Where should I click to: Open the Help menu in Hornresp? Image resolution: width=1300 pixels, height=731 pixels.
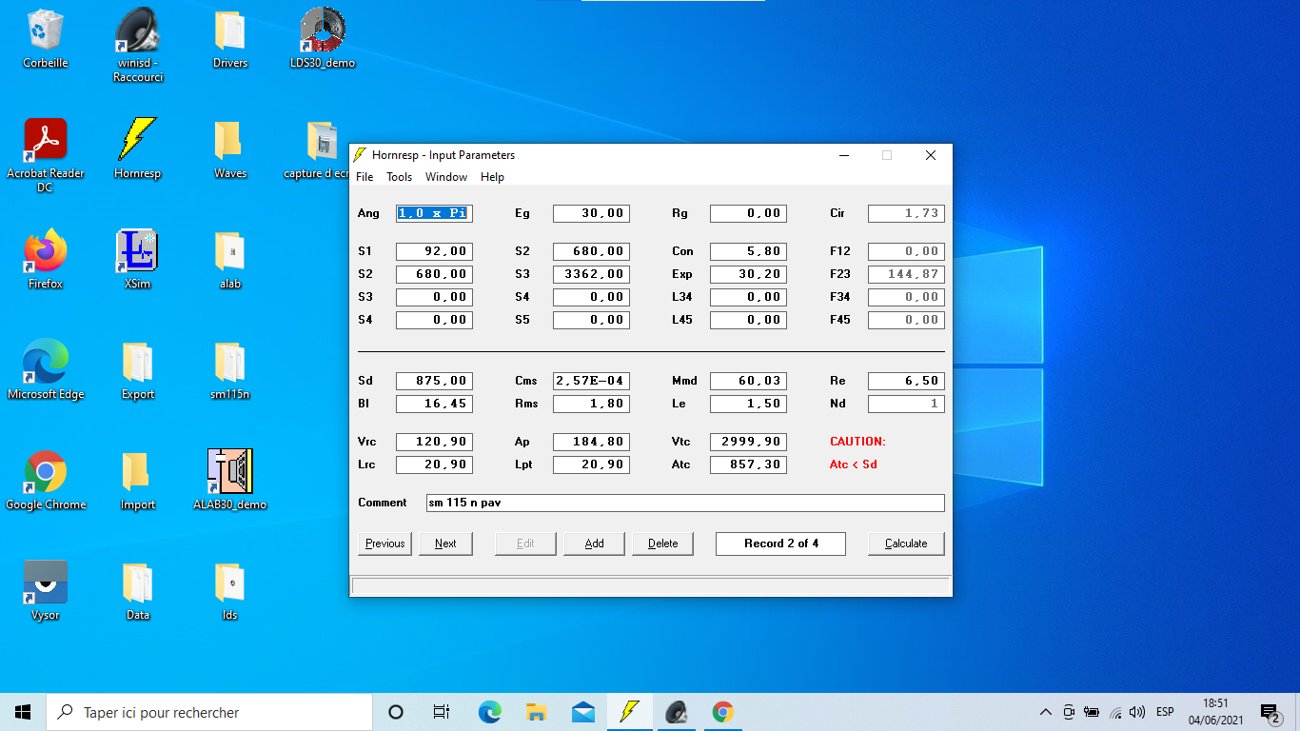492,177
